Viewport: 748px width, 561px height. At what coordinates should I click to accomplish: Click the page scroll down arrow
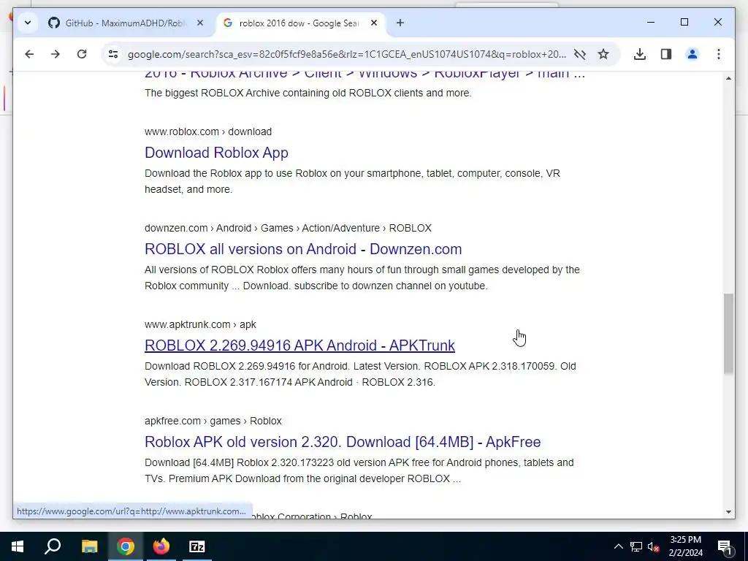[x=728, y=512]
